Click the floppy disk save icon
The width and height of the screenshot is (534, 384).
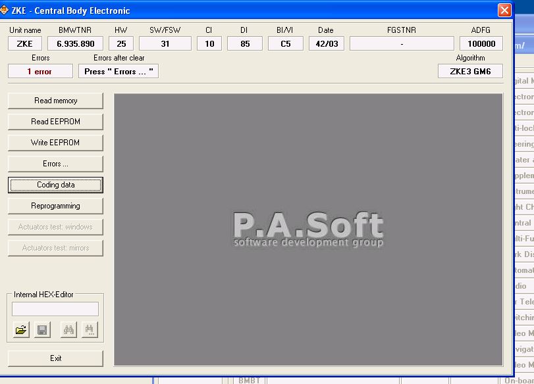tap(42, 330)
